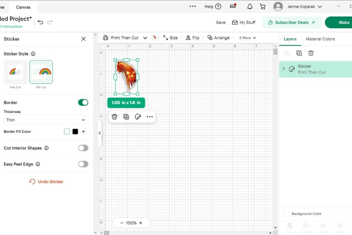
Task: Show Easy Peel Edge info icon
Action: click(x=38, y=164)
